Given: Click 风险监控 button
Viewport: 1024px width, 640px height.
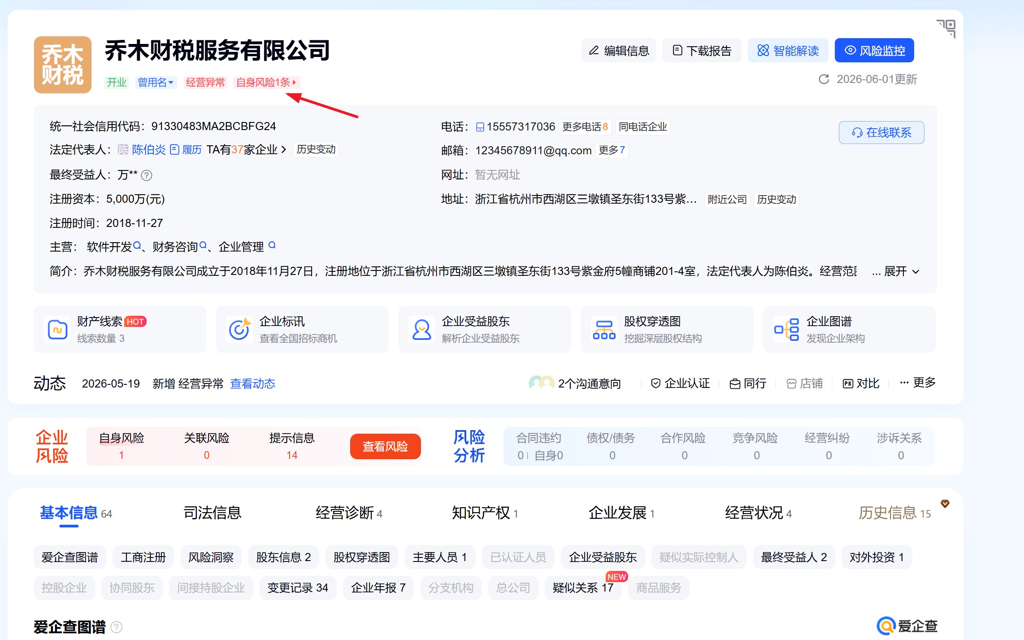Looking at the screenshot, I should 874,50.
